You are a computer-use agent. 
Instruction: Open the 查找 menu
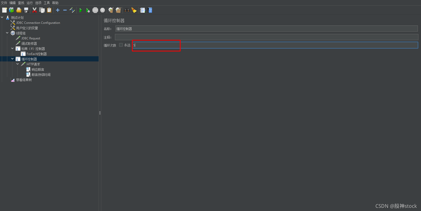tap(21, 3)
